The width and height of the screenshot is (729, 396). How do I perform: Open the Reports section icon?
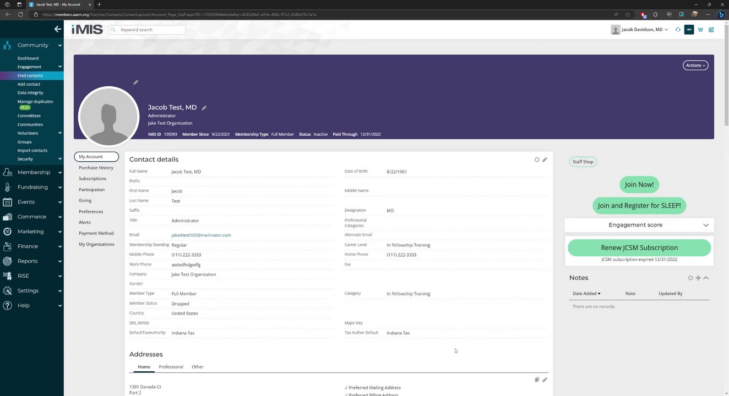[7, 261]
